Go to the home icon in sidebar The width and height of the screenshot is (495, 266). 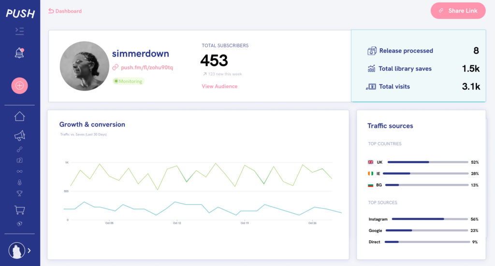point(19,116)
